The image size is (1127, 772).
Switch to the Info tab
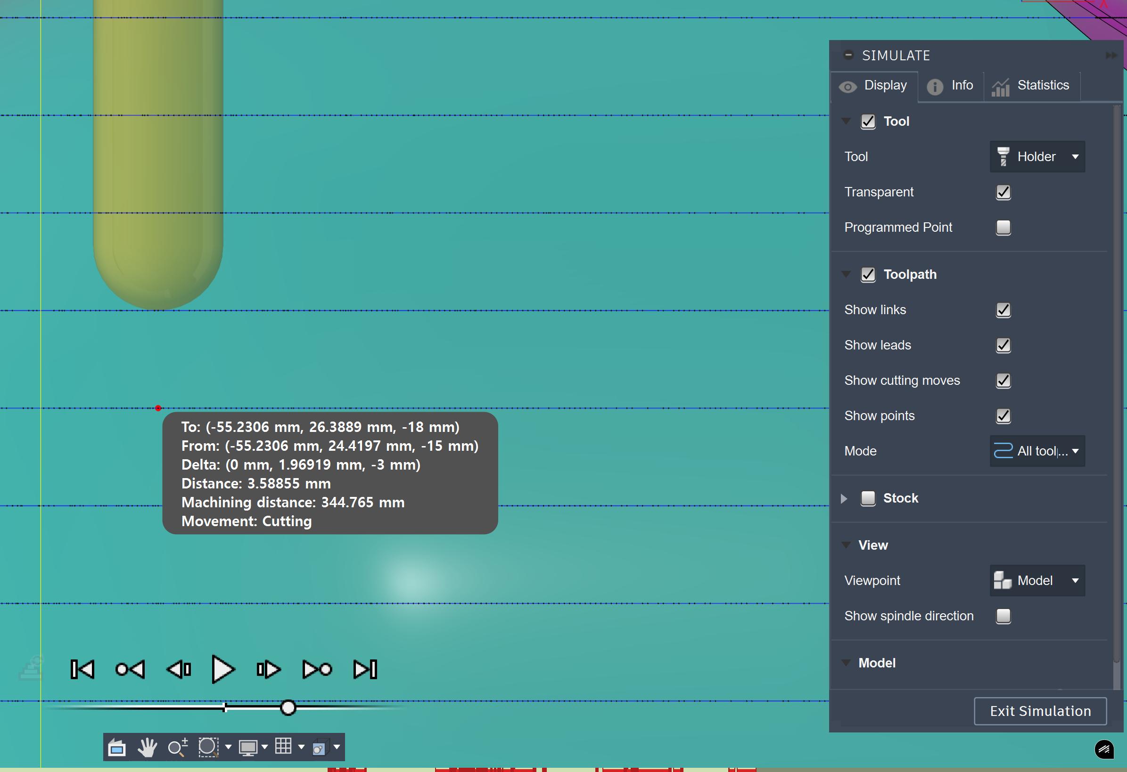(x=951, y=86)
